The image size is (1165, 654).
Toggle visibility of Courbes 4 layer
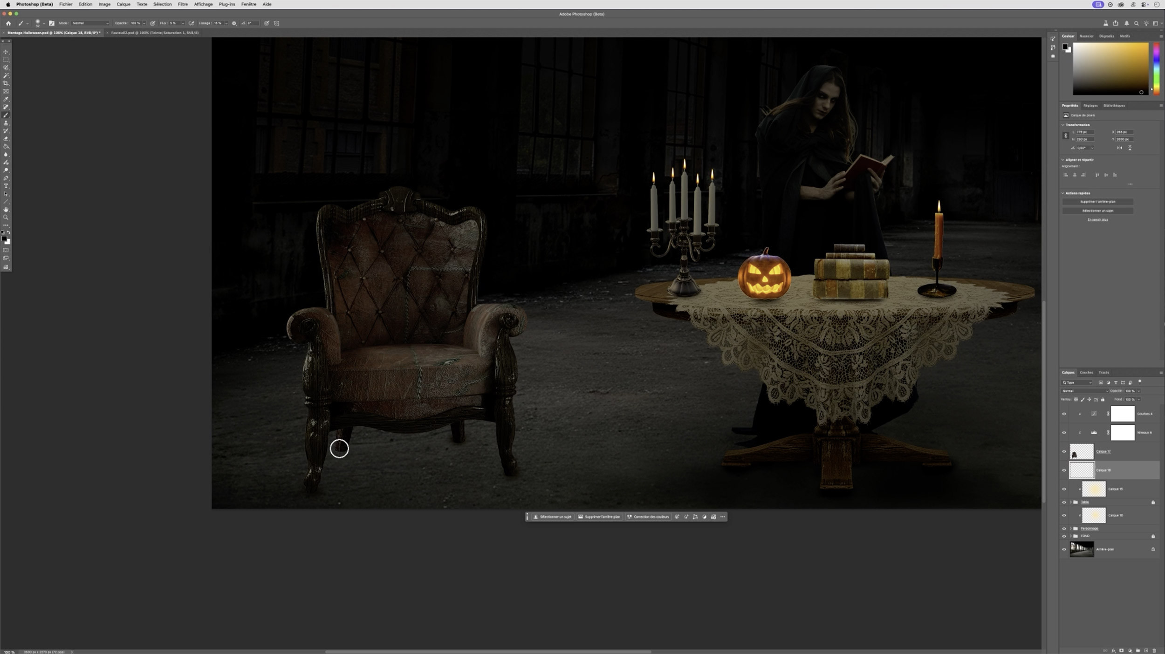pos(1064,414)
